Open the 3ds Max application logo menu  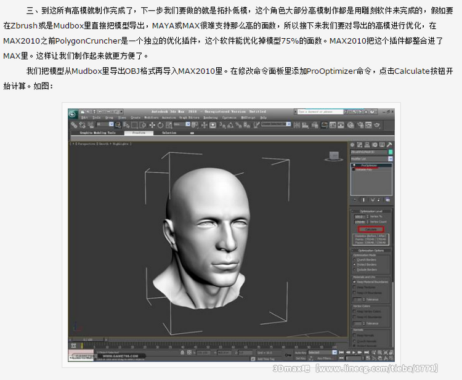click(x=73, y=115)
